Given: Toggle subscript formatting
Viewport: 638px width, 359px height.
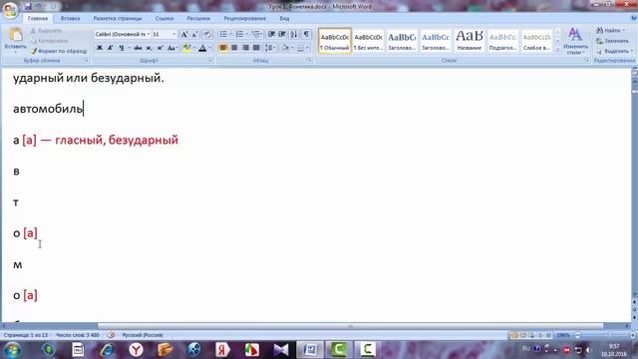Looking at the screenshot, I should [149, 48].
